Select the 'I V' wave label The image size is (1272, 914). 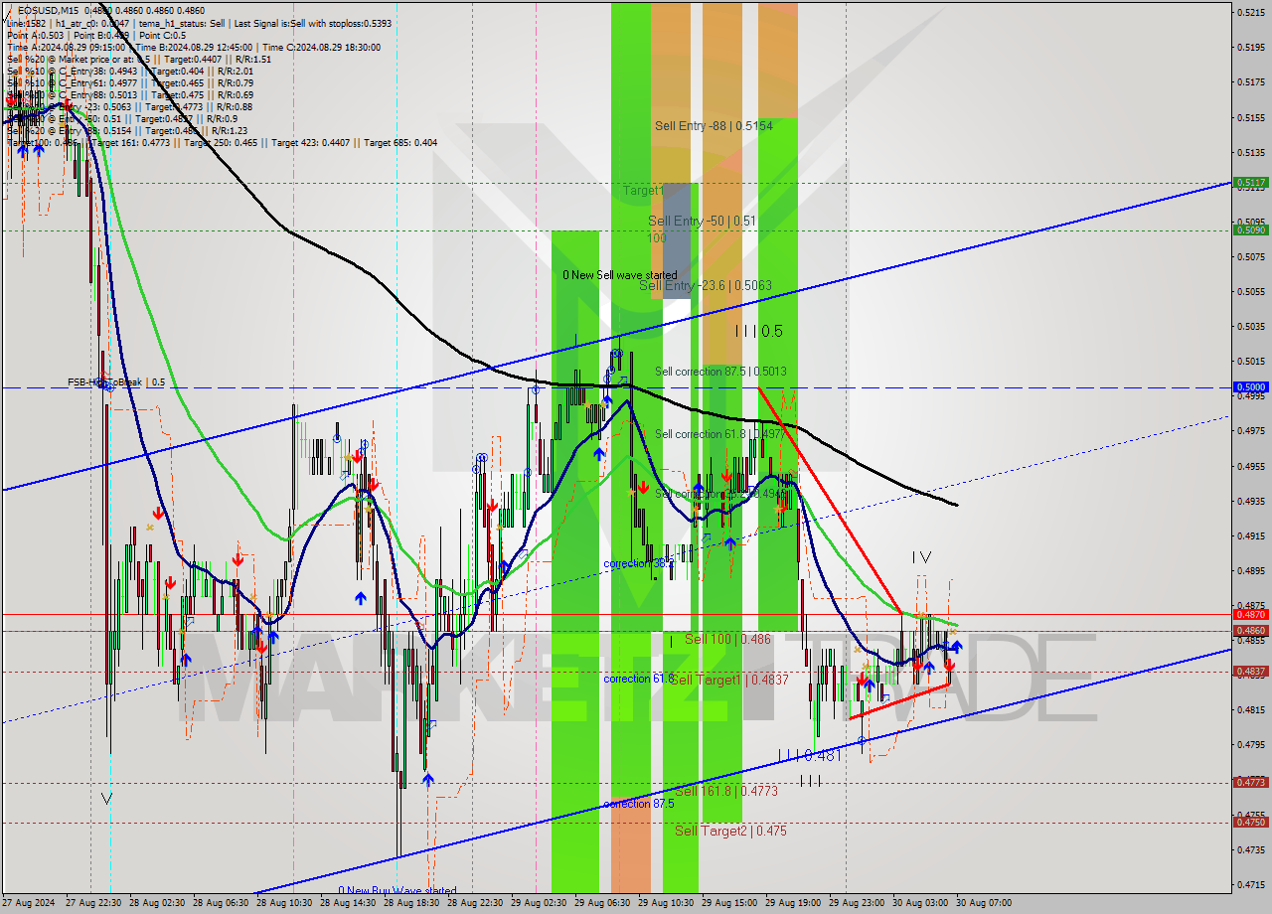(x=921, y=557)
